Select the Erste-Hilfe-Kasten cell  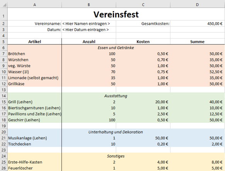tap(34, 162)
